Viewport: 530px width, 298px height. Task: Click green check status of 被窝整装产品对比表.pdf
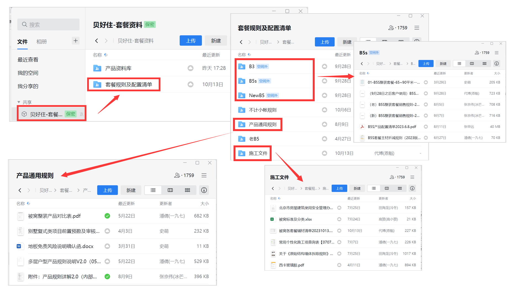coord(107,216)
